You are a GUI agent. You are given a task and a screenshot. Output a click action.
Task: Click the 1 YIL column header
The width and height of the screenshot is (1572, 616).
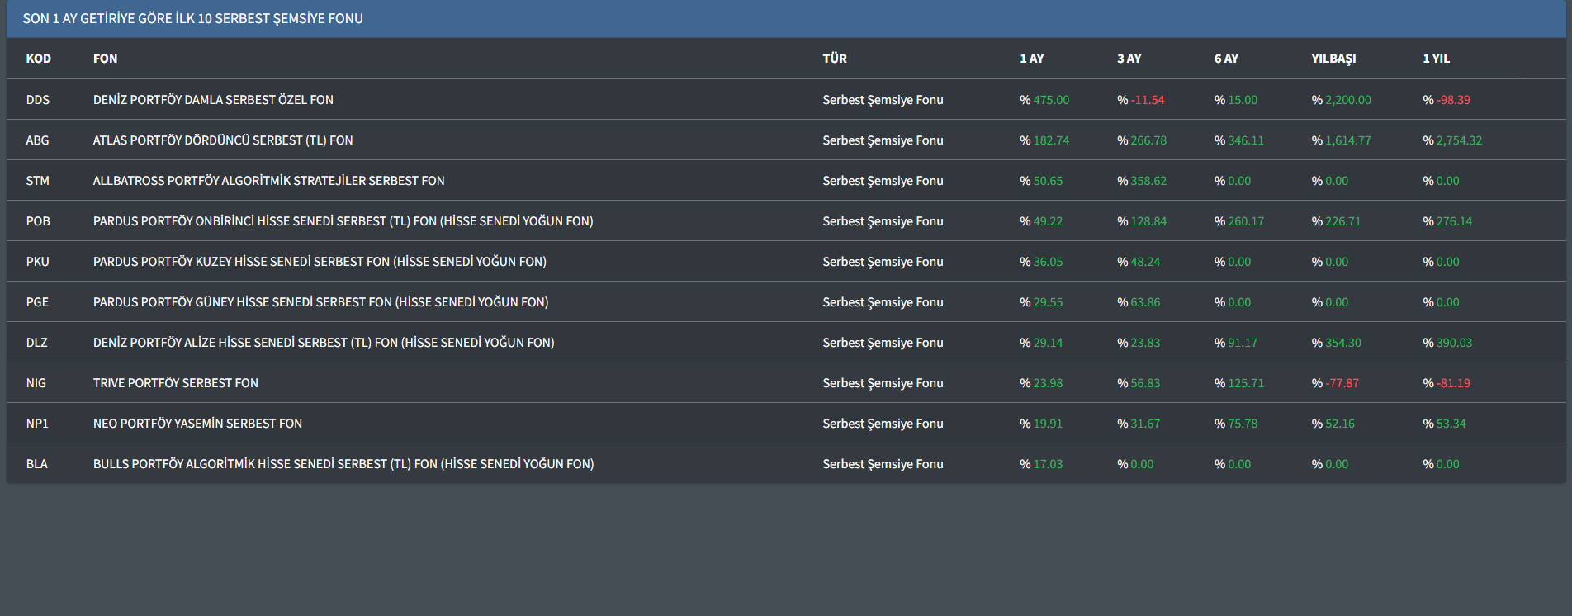(1436, 59)
